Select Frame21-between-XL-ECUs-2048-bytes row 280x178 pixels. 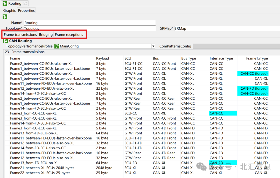[x=137, y=168]
